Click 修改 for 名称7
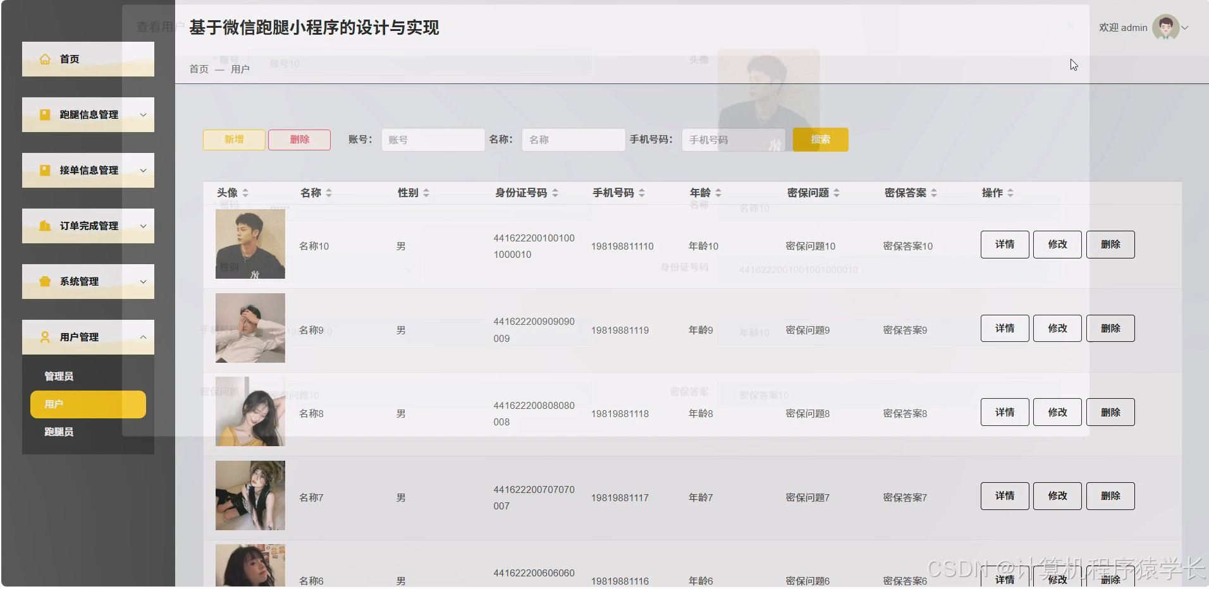 tap(1057, 496)
